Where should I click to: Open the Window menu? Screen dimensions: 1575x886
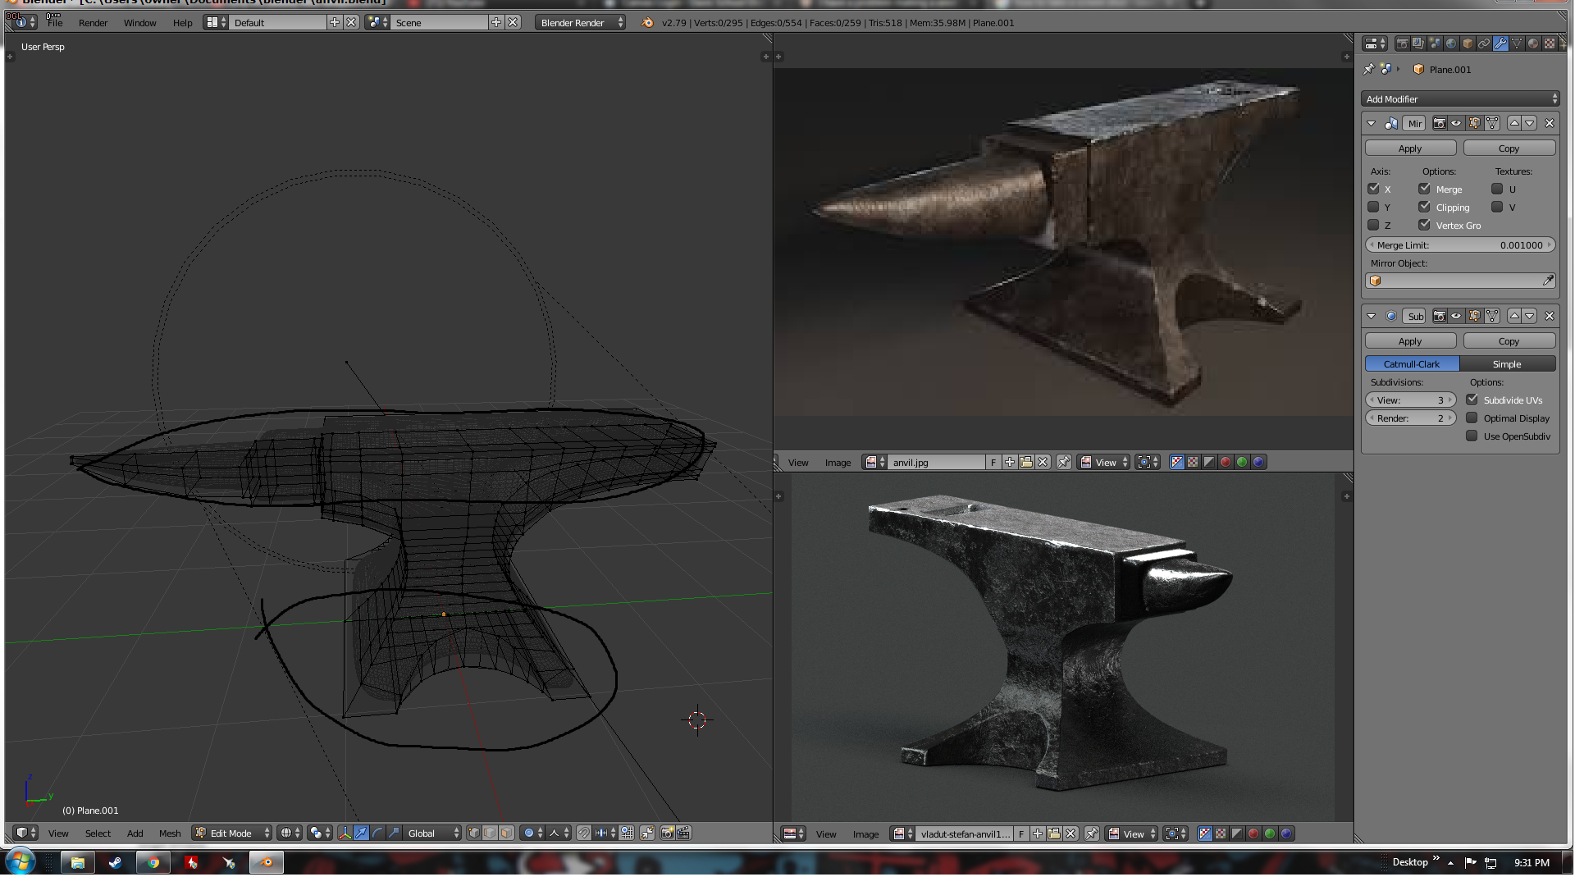[139, 22]
